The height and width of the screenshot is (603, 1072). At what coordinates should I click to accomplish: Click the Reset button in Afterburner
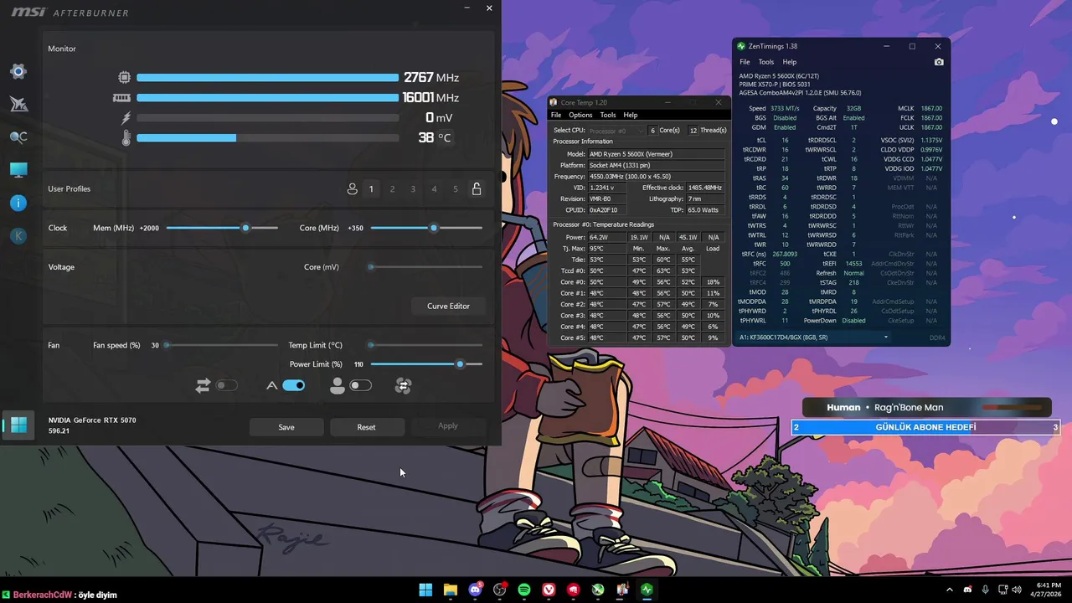coord(367,427)
